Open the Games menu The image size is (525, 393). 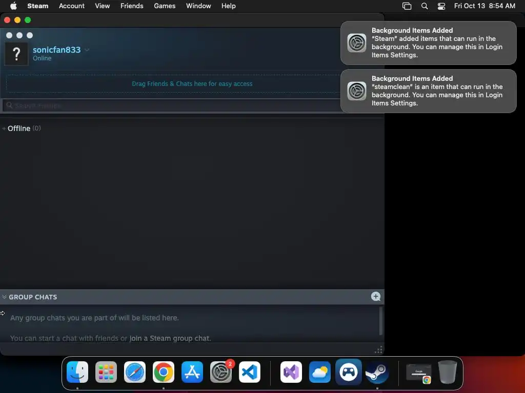(165, 6)
